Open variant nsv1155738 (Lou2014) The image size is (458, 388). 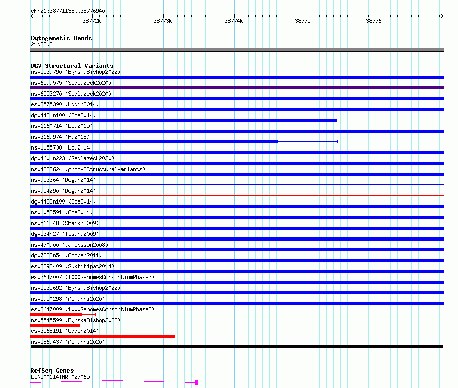click(62, 147)
